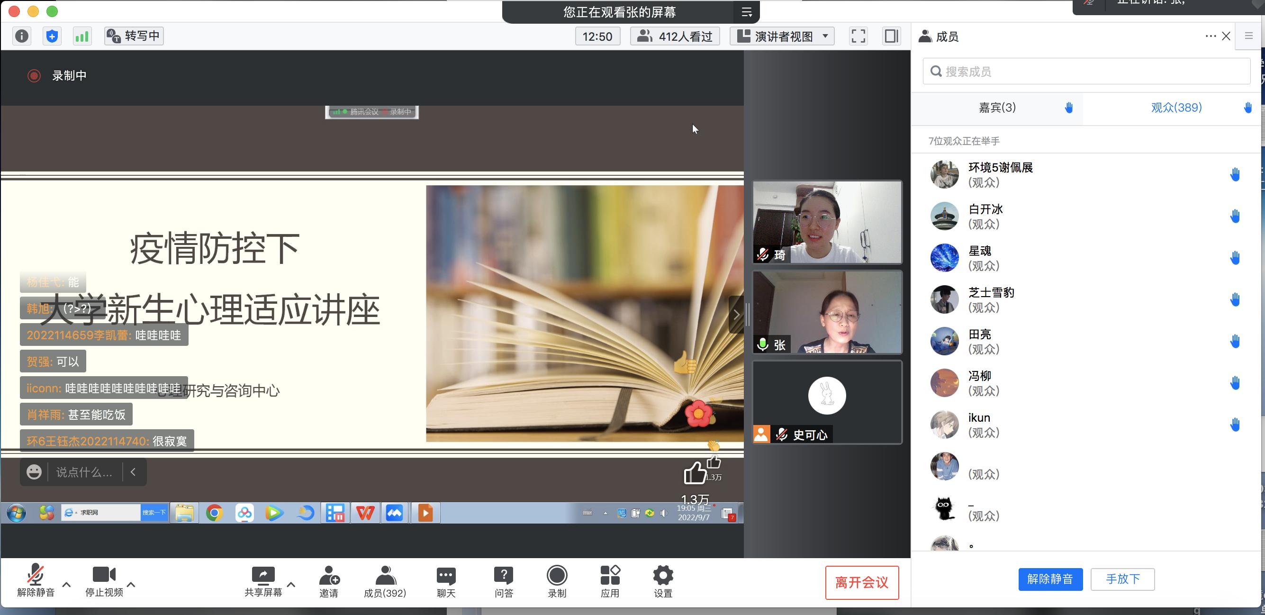The height and width of the screenshot is (615, 1265).
Task: Switch to the Guests (嘉宾) tab
Action: (997, 108)
